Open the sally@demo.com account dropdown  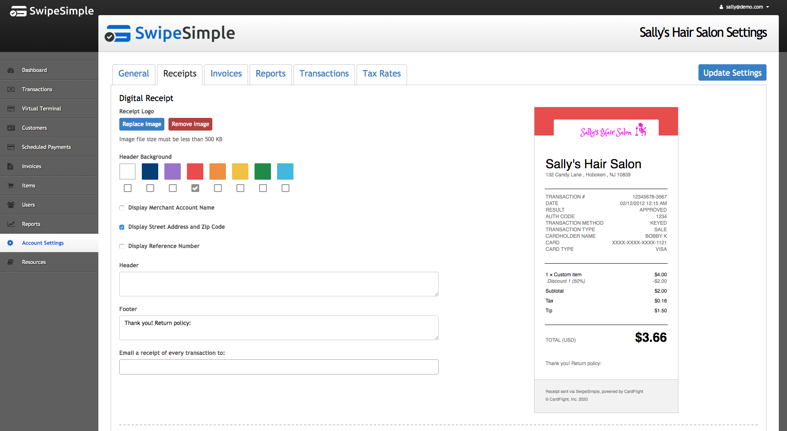tap(744, 7)
